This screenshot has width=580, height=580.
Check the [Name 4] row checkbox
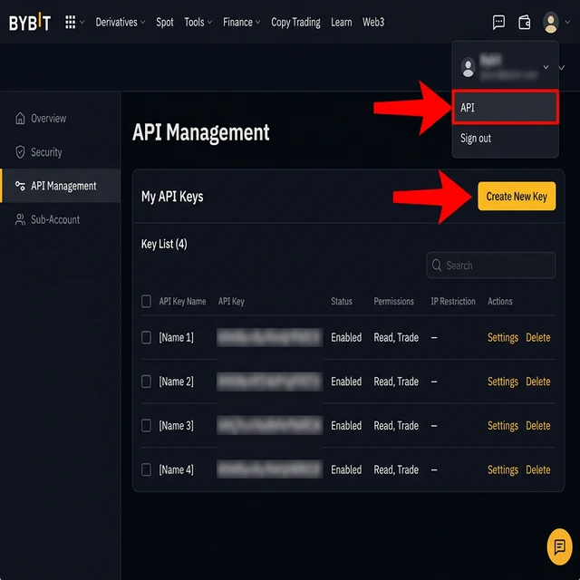pos(146,469)
